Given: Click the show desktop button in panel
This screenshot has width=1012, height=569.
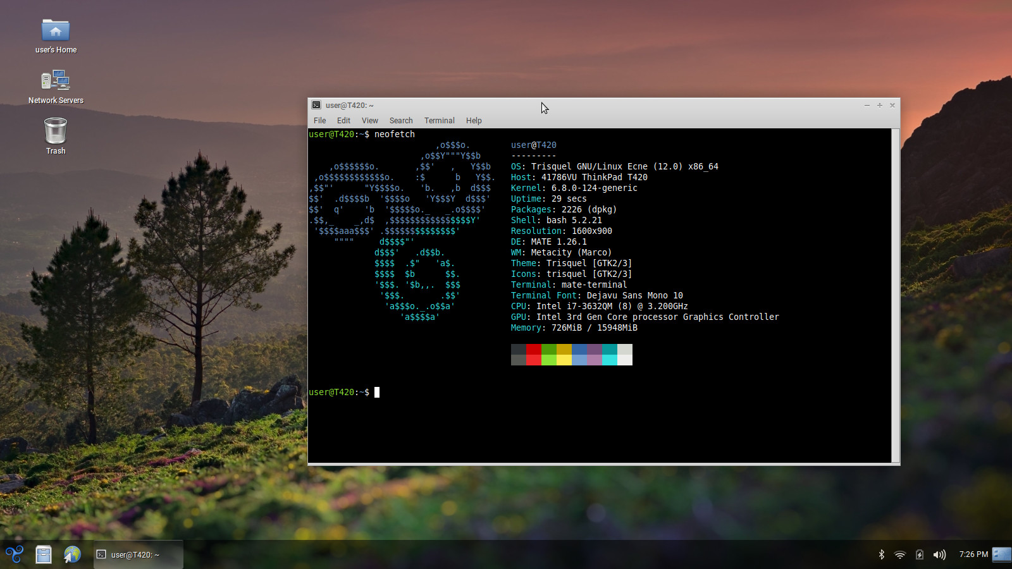Looking at the screenshot, I should pos(1002,554).
